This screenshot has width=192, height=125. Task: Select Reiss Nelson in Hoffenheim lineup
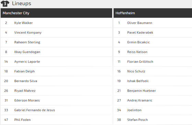(x=137, y=52)
